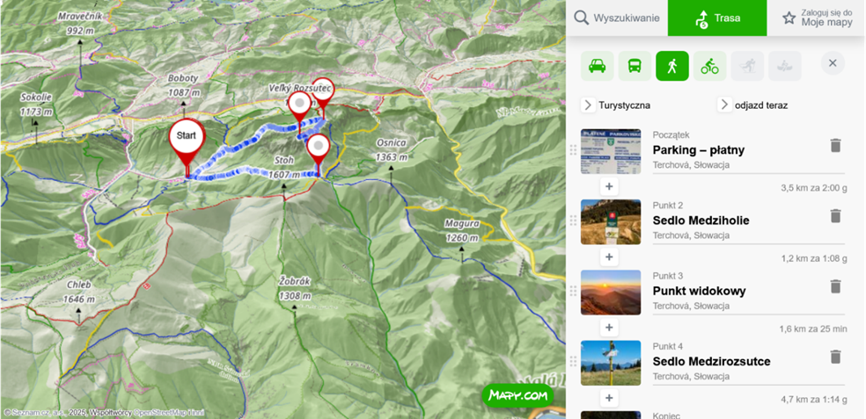Open Zaloguj się do Moje mapy
This screenshot has height=419, width=866.
(817, 18)
